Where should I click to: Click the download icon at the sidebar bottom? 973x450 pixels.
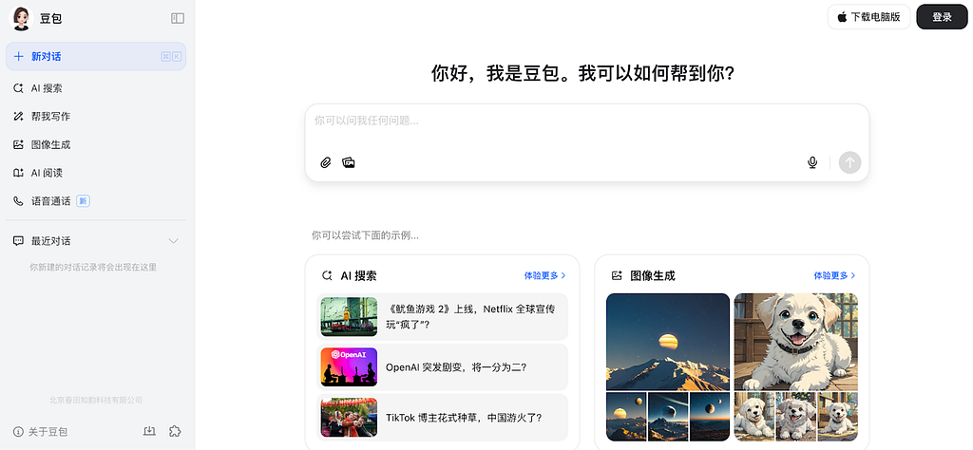(149, 431)
